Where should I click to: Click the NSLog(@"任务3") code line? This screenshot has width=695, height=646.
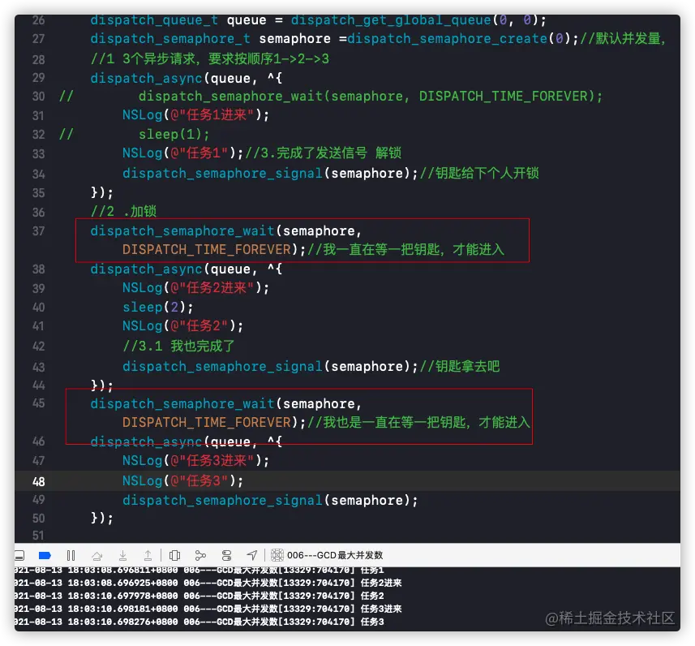point(183,481)
